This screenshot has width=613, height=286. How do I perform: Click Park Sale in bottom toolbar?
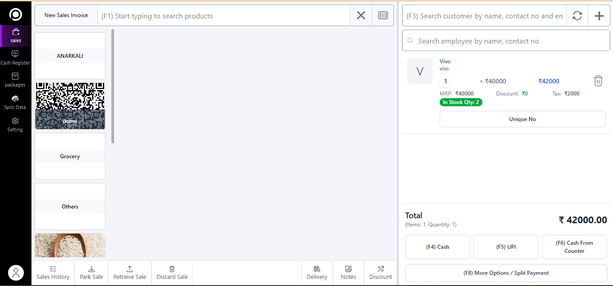92,273
